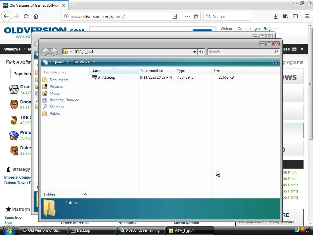This screenshot has height=235, width=313.
Task: Sort files by Name column header
Action: pyautogui.click(x=114, y=71)
